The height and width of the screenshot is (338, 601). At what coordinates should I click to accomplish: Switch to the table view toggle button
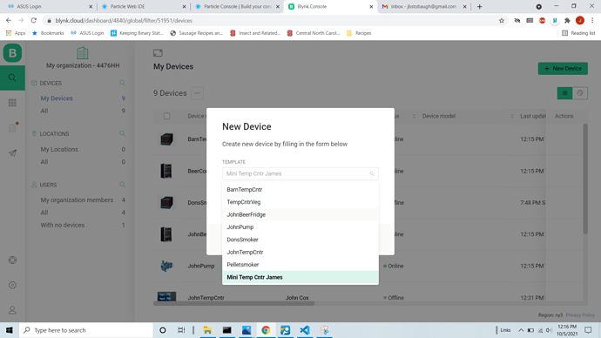pos(564,93)
